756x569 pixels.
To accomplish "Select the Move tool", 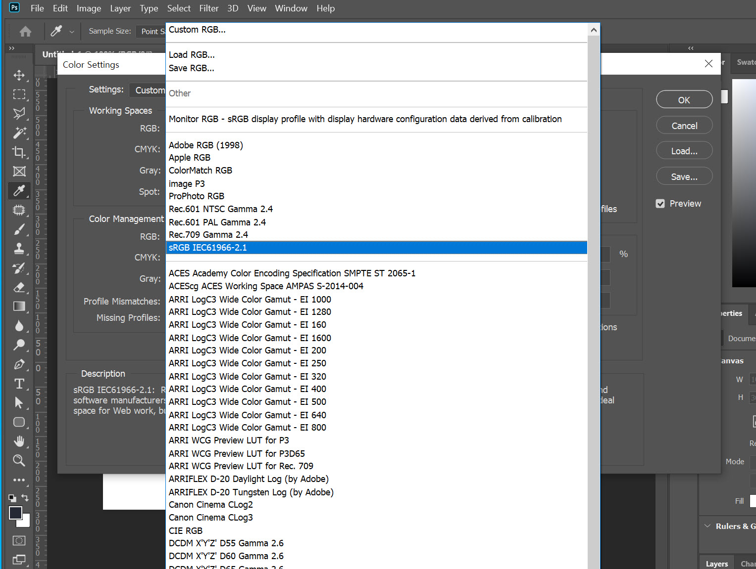I will point(19,75).
